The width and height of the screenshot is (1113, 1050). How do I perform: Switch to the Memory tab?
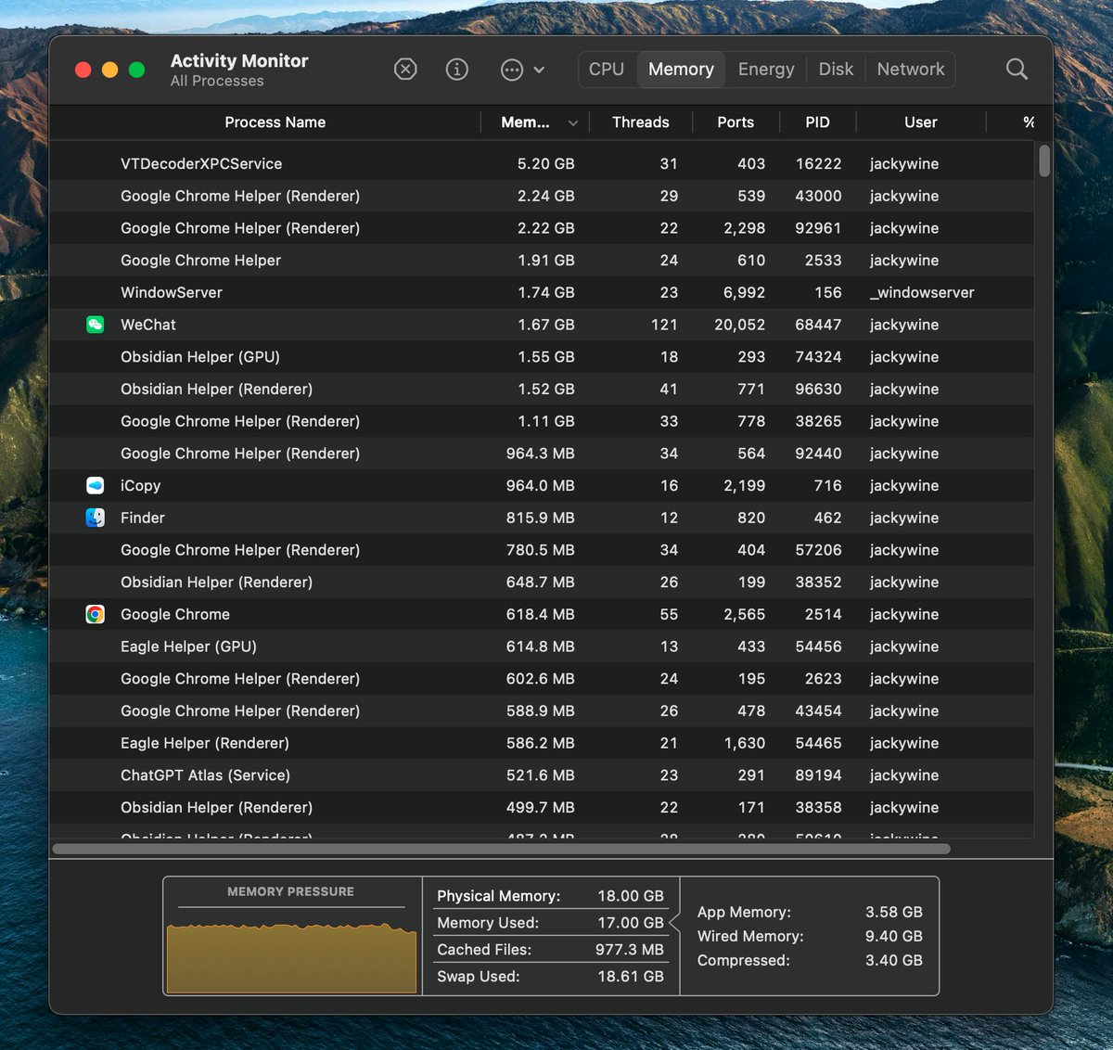(681, 70)
